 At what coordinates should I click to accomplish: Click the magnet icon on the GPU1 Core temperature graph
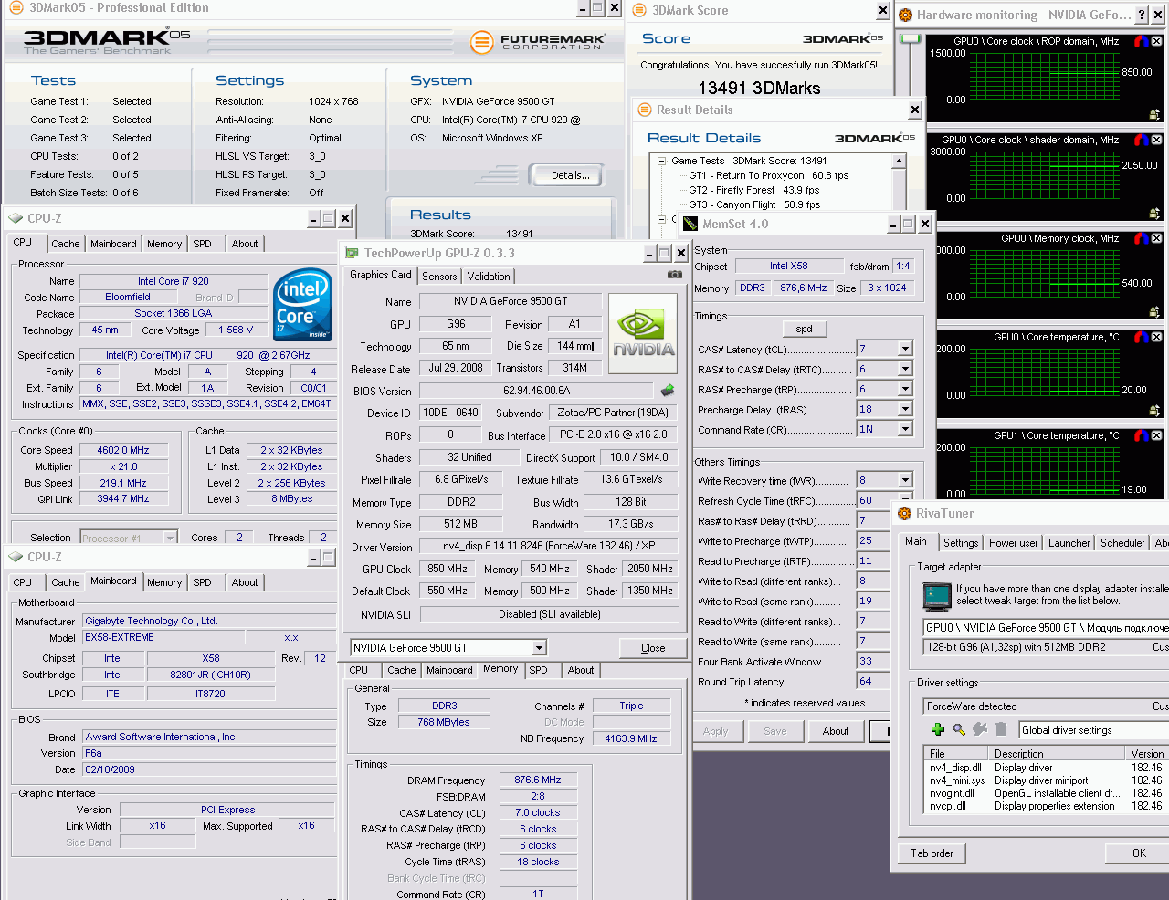point(1142,435)
